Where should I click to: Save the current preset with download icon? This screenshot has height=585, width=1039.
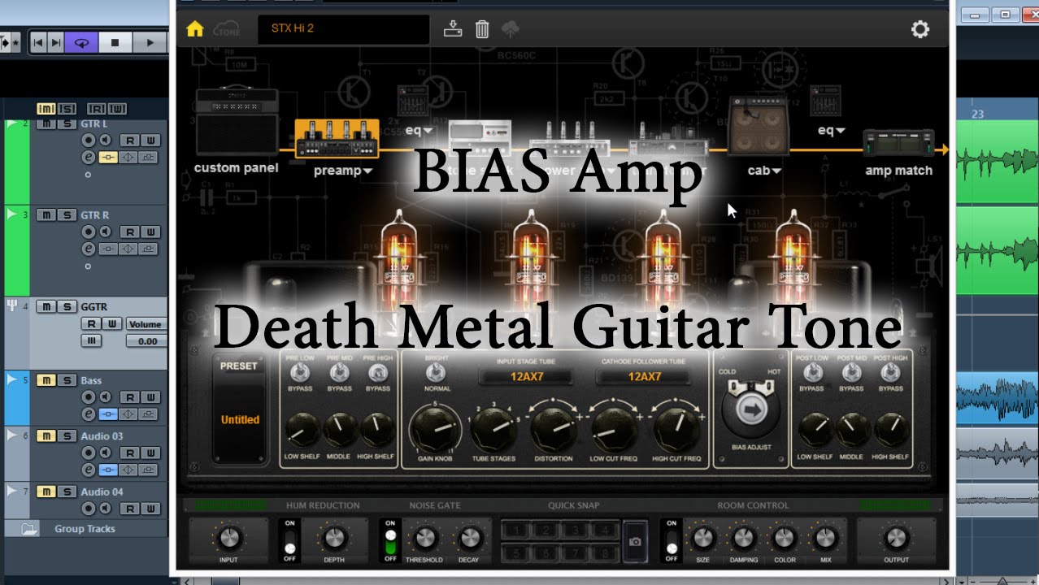453,29
